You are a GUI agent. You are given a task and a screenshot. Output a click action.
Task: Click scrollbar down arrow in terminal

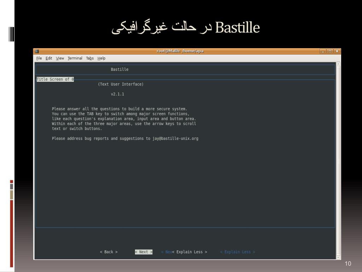[338, 257]
